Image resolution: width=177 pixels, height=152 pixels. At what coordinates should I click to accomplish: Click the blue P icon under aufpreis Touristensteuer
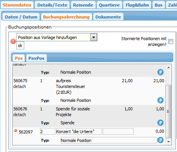pyautogui.click(x=160, y=100)
